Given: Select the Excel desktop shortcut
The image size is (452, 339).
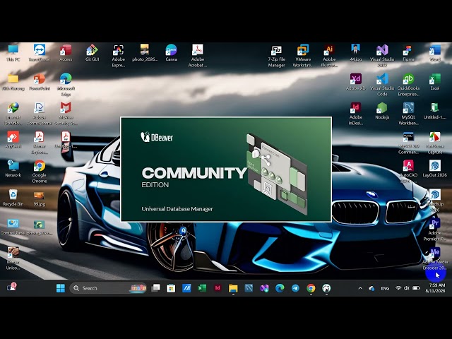Looking at the screenshot, I should coord(435,82).
